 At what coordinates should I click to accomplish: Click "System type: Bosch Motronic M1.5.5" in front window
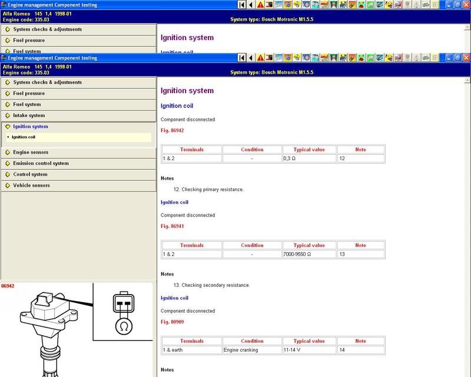(272, 72)
